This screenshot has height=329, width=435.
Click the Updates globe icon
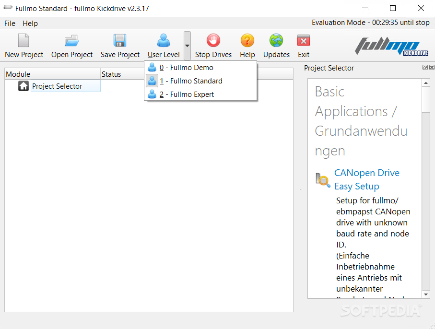click(x=276, y=40)
